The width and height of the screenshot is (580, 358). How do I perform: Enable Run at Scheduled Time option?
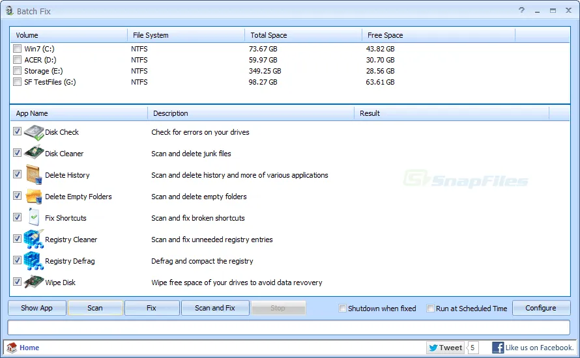(x=430, y=308)
